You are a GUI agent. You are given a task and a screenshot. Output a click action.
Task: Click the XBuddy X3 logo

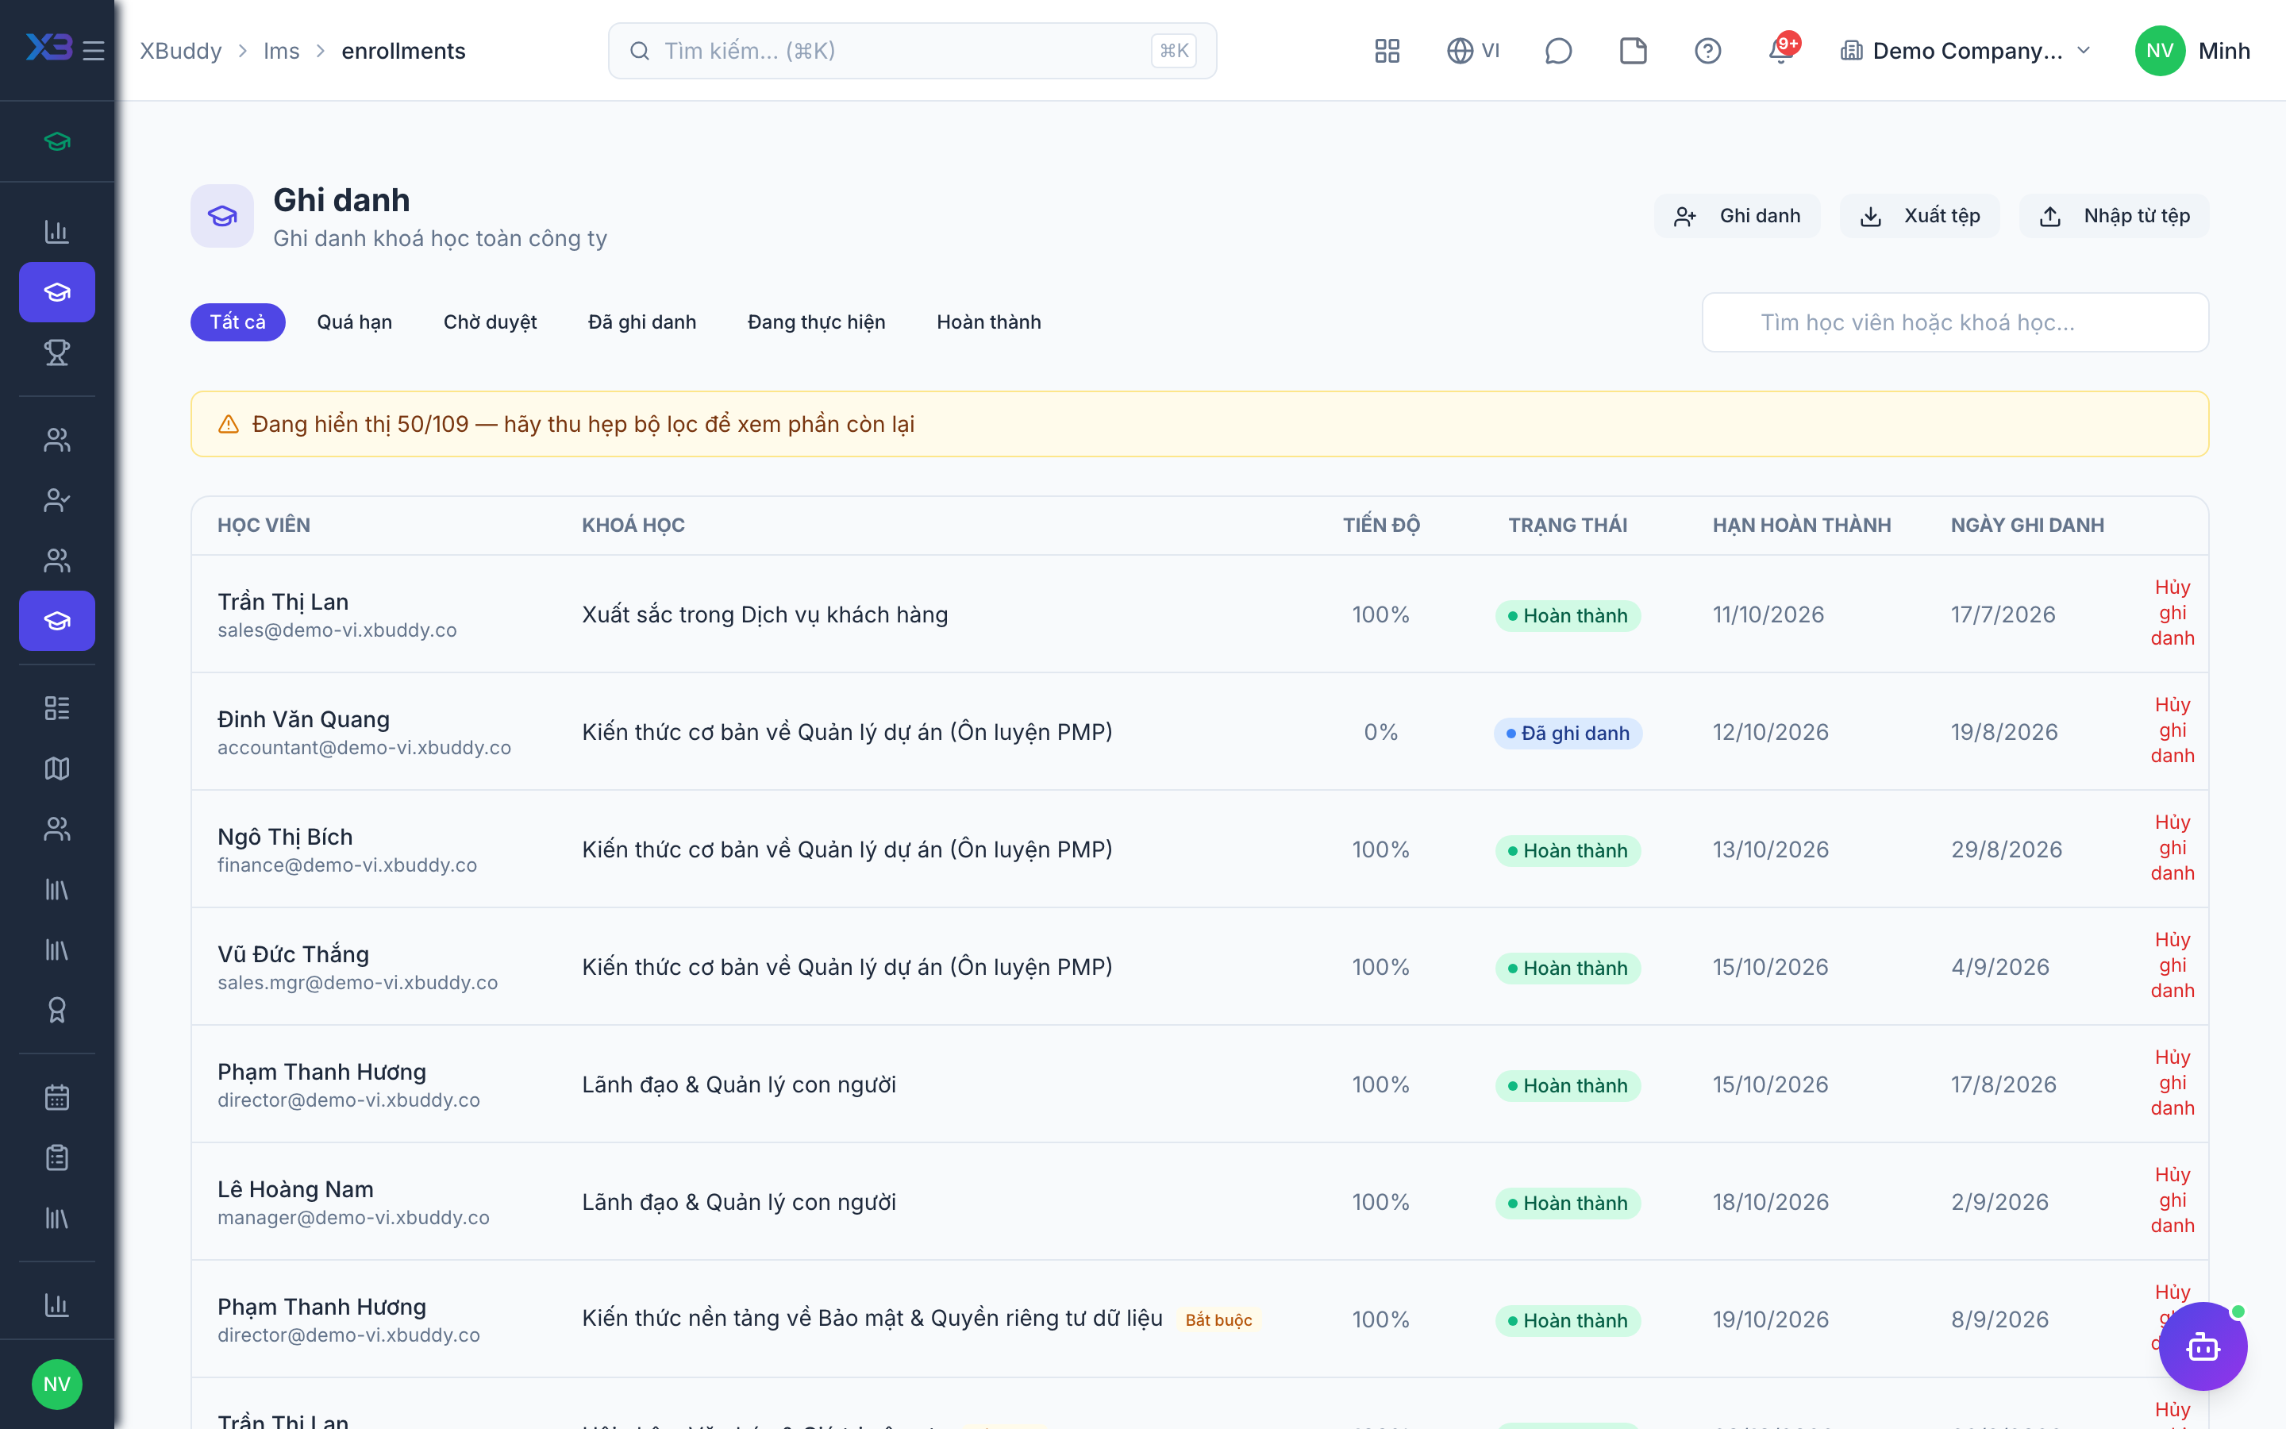coord(48,48)
